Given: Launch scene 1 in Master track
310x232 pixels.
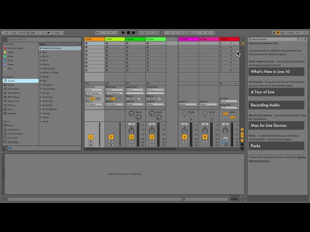Looking at the screenshot, I should 221,43.
